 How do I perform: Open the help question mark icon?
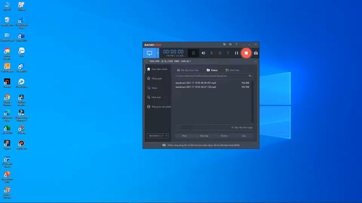click(x=236, y=44)
